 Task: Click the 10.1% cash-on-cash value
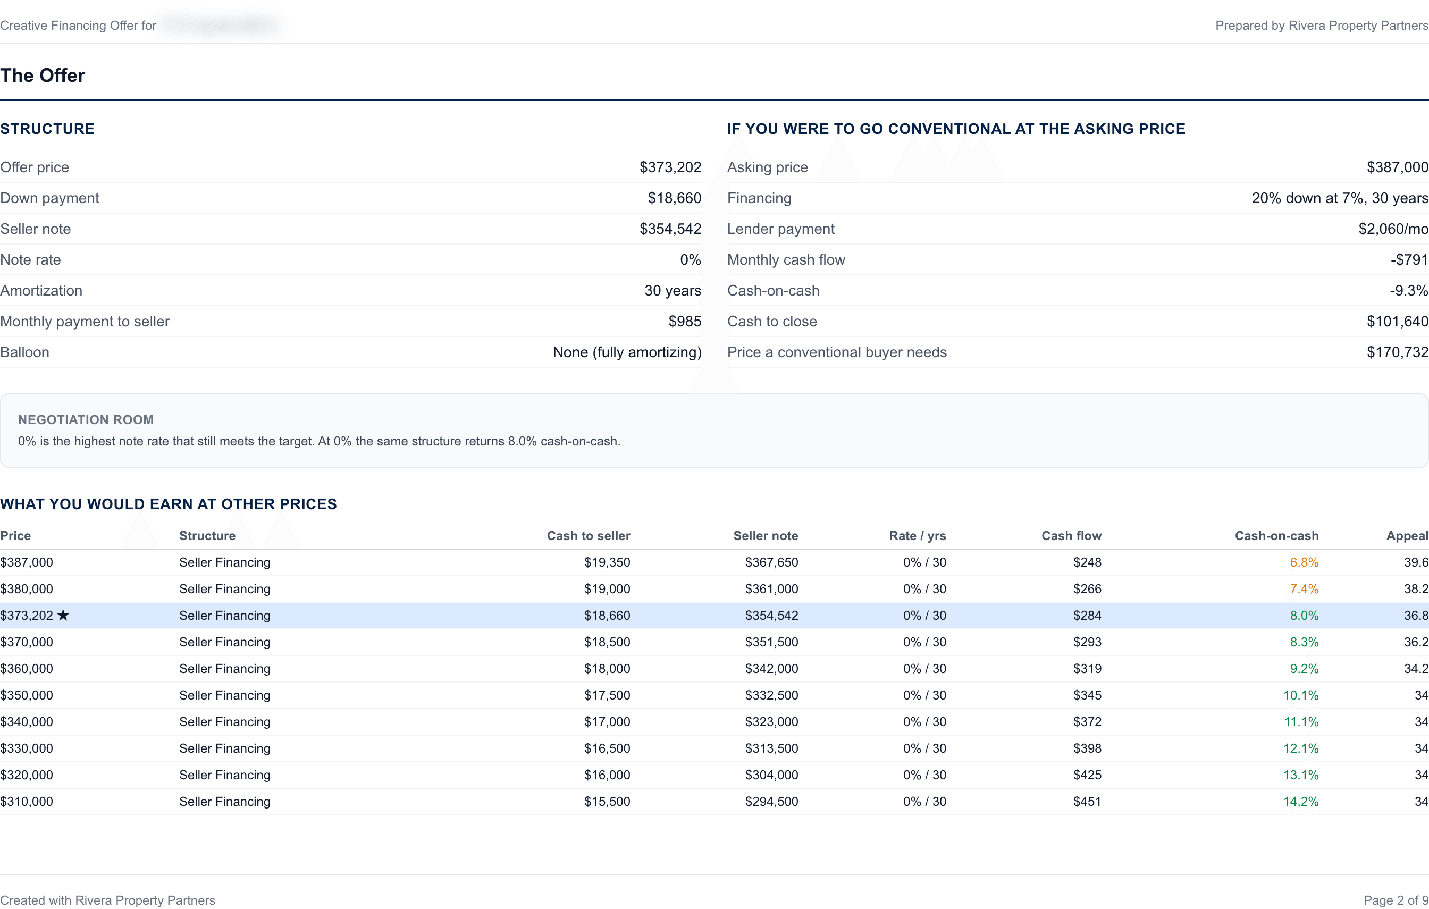[1301, 695]
